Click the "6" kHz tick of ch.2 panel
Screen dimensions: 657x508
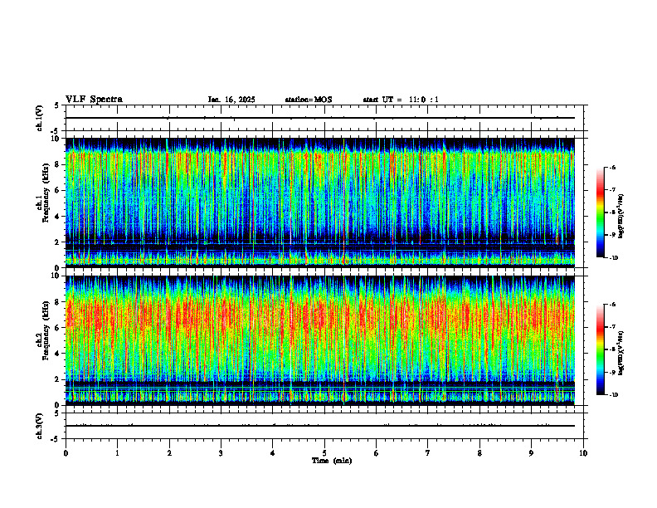pyautogui.click(x=58, y=328)
